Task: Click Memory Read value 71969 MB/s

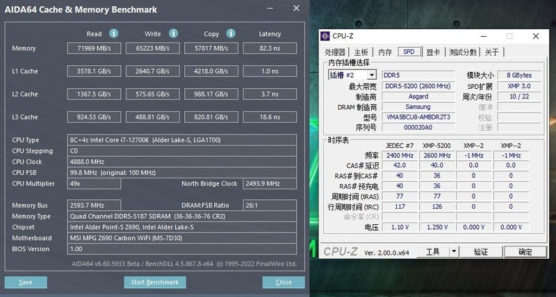Action: [x=94, y=48]
